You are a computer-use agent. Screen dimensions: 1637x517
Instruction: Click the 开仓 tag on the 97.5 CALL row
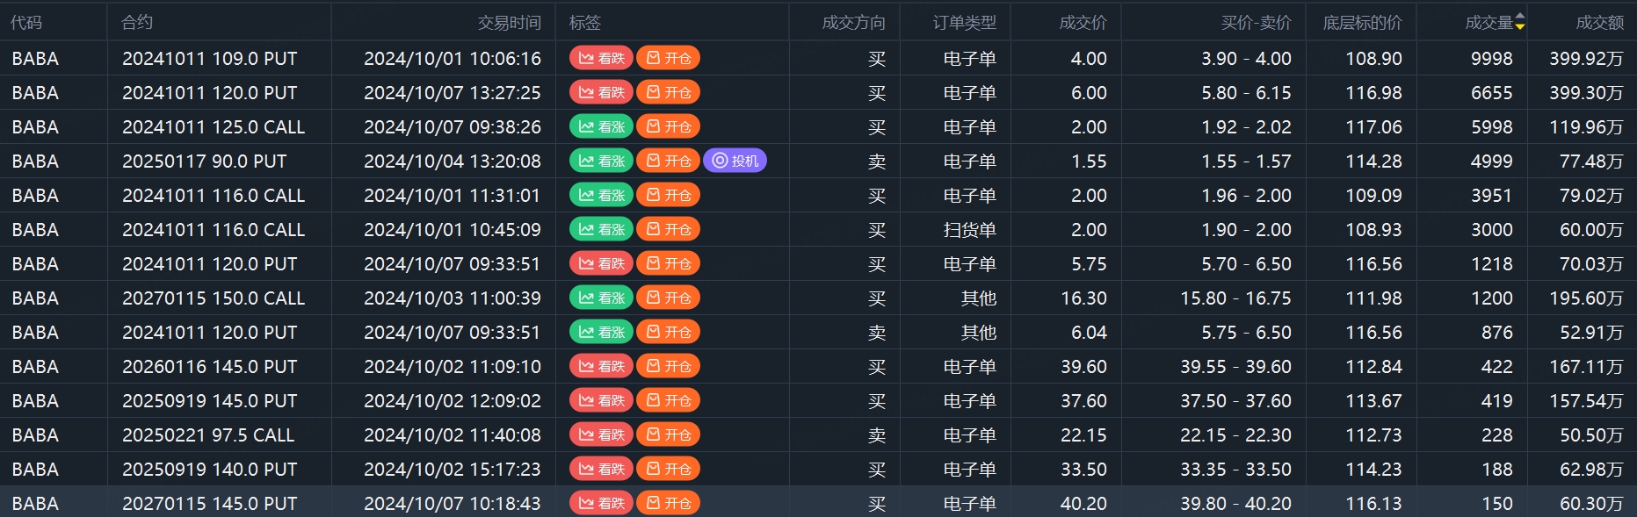(x=668, y=434)
